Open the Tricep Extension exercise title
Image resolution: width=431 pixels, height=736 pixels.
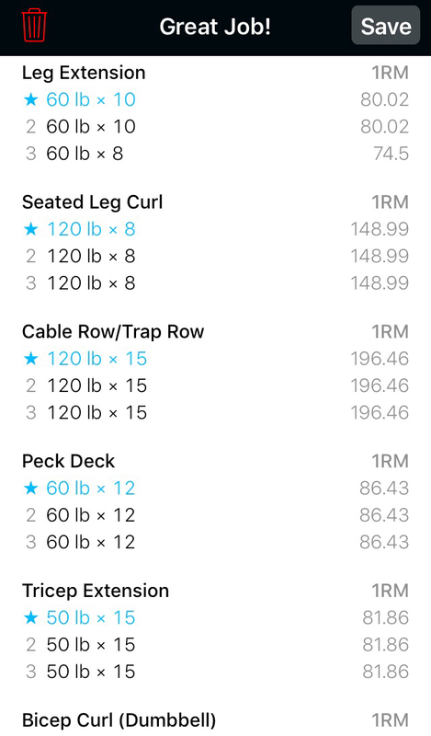click(x=96, y=591)
